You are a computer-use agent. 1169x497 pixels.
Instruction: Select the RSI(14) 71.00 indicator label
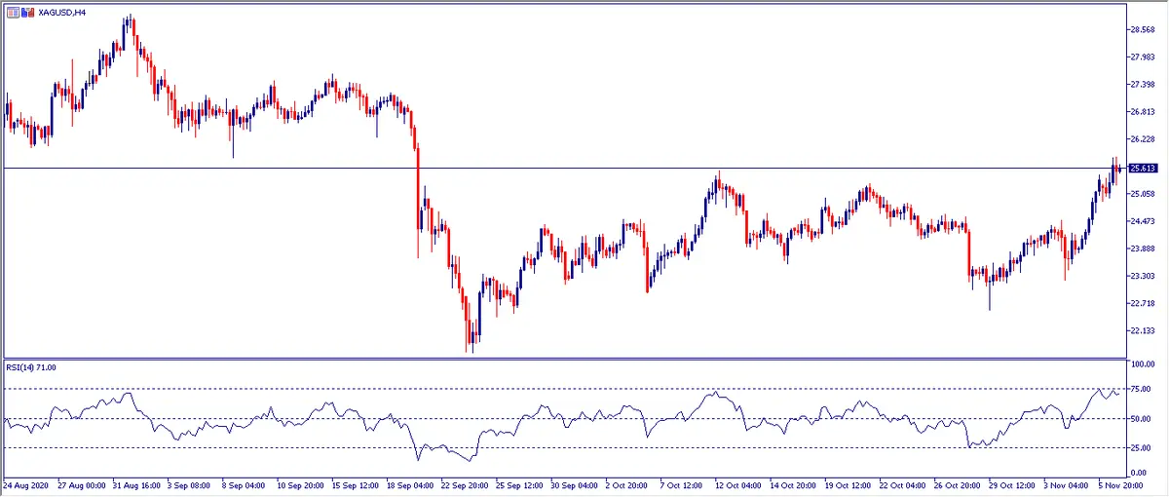click(x=31, y=367)
